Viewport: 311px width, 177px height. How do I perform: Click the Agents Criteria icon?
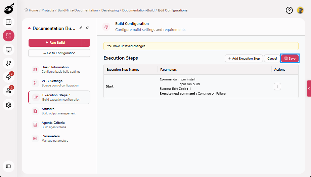(x=35, y=125)
